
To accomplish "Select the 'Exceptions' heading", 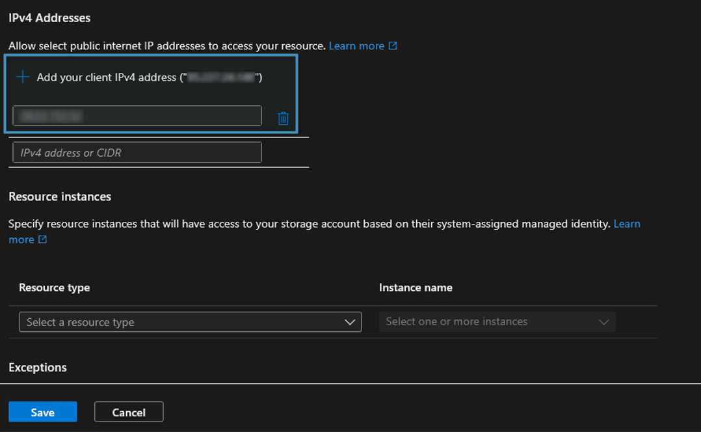I will click(x=38, y=368).
